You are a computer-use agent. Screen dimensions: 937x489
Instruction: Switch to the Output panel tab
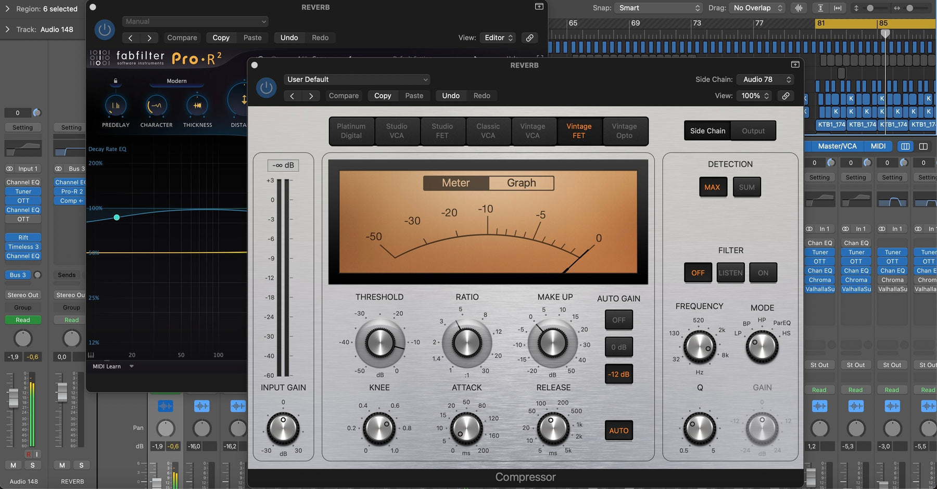coord(753,131)
